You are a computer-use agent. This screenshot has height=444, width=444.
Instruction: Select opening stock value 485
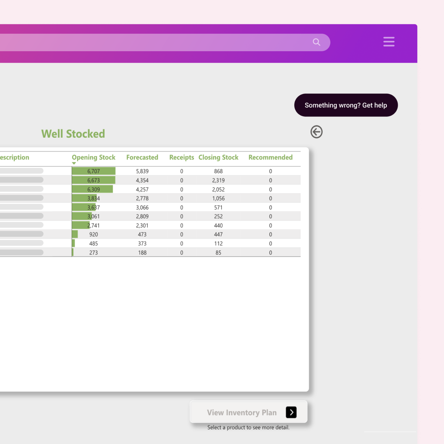pyautogui.click(x=94, y=244)
